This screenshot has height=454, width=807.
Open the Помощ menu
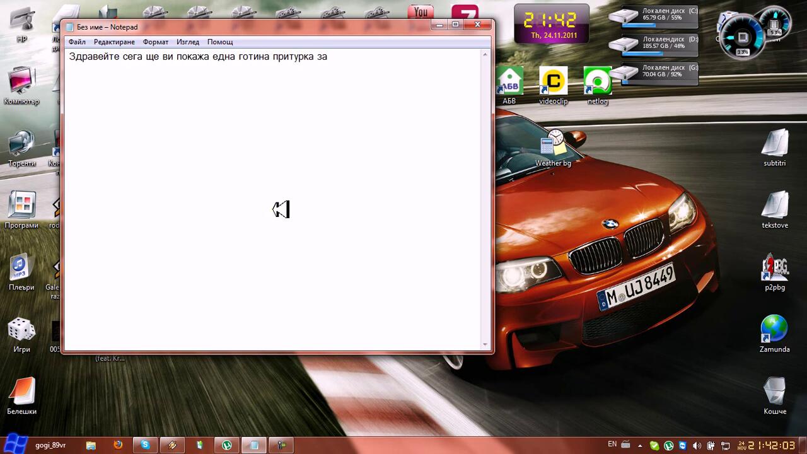pos(220,42)
